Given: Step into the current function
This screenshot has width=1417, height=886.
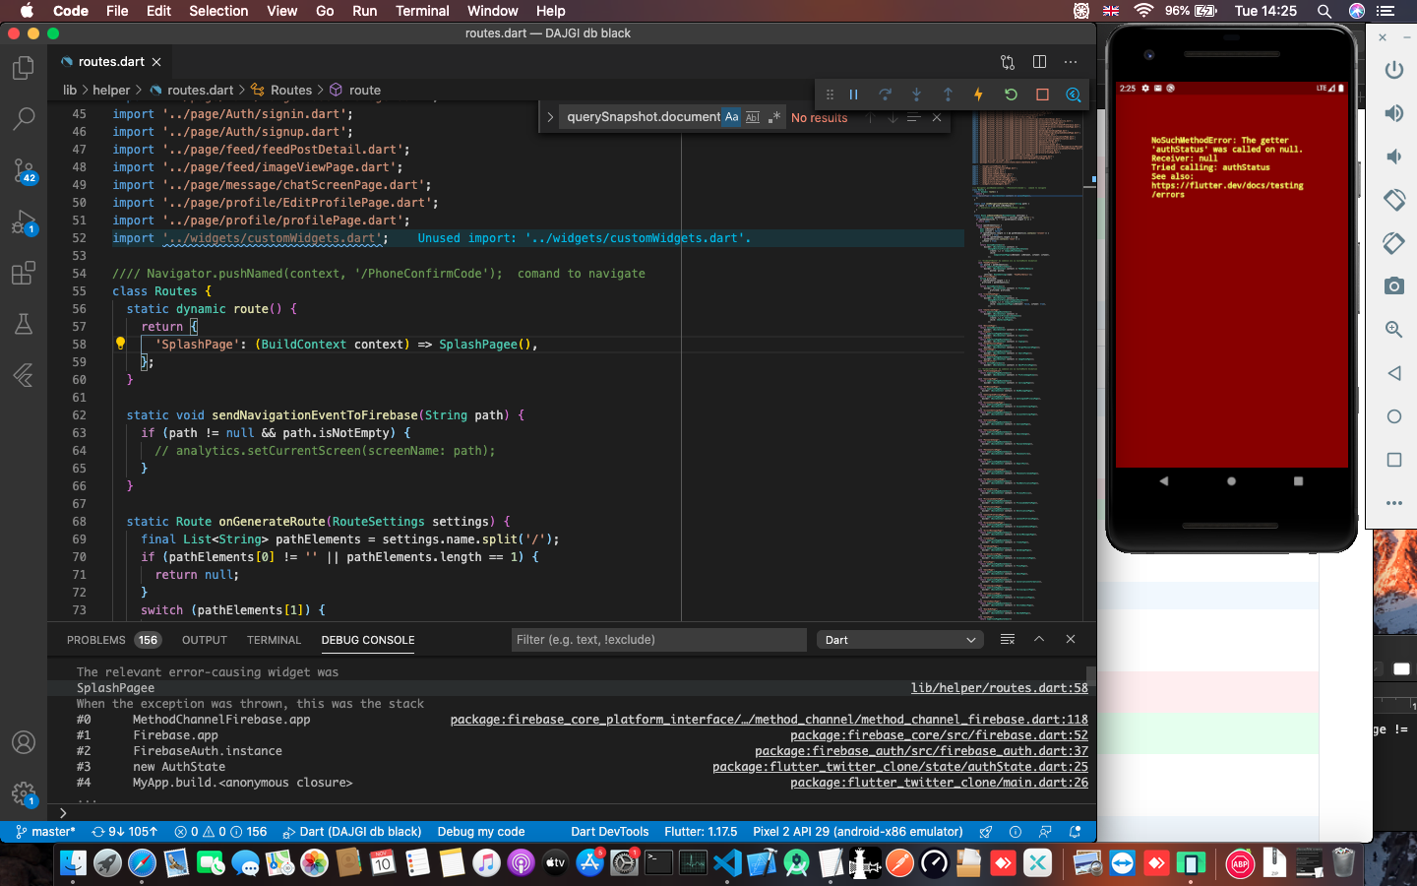Looking at the screenshot, I should click(x=916, y=95).
